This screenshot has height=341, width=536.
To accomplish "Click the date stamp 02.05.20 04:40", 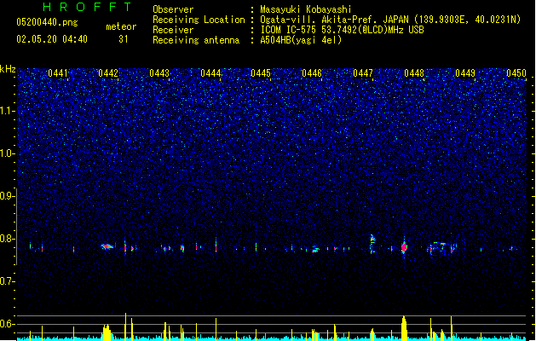I will 52,39.
